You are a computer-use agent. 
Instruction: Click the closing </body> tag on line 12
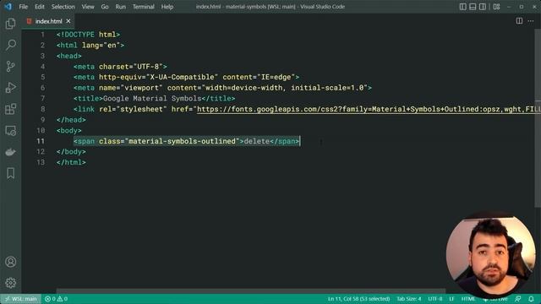71,152
